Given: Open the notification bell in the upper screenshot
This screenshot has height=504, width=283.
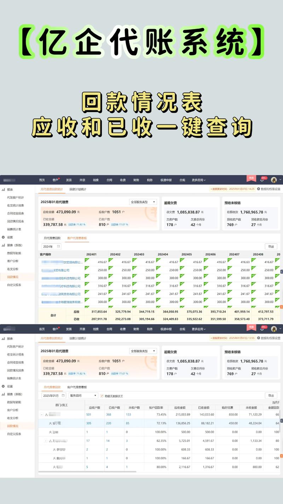Looking at the screenshot, I should (262, 180).
